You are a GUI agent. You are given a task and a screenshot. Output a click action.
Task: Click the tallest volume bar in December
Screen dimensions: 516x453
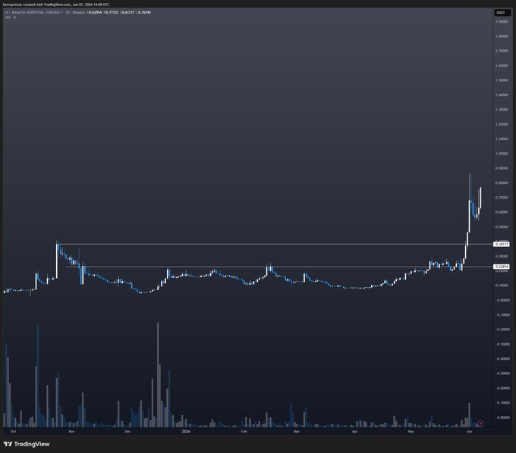pyautogui.click(x=158, y=374)
